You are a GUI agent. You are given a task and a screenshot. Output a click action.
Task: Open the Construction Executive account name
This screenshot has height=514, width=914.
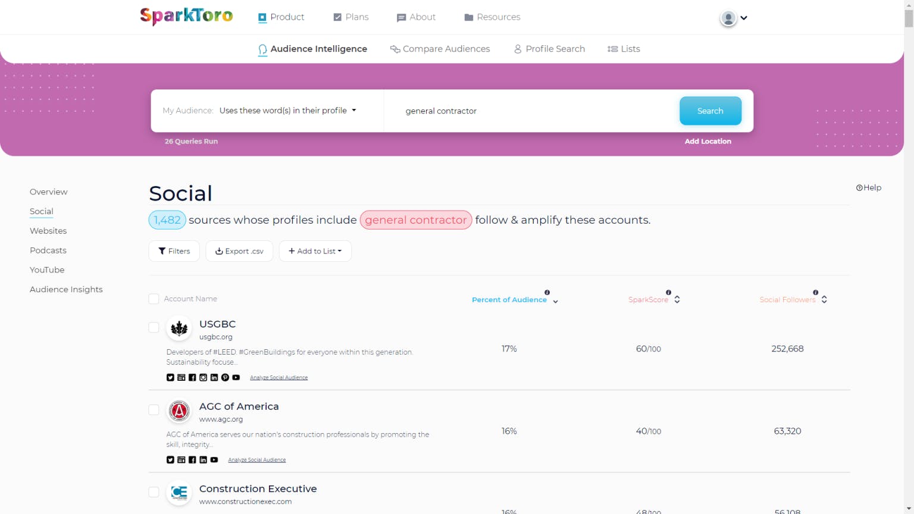[258, 489]
